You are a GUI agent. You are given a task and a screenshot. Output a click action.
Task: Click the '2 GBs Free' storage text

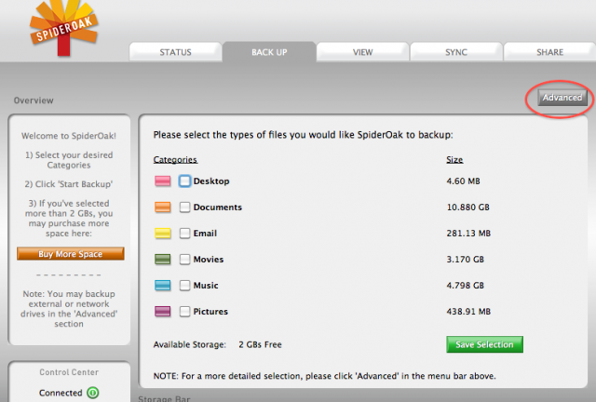(x=261, y=344)
